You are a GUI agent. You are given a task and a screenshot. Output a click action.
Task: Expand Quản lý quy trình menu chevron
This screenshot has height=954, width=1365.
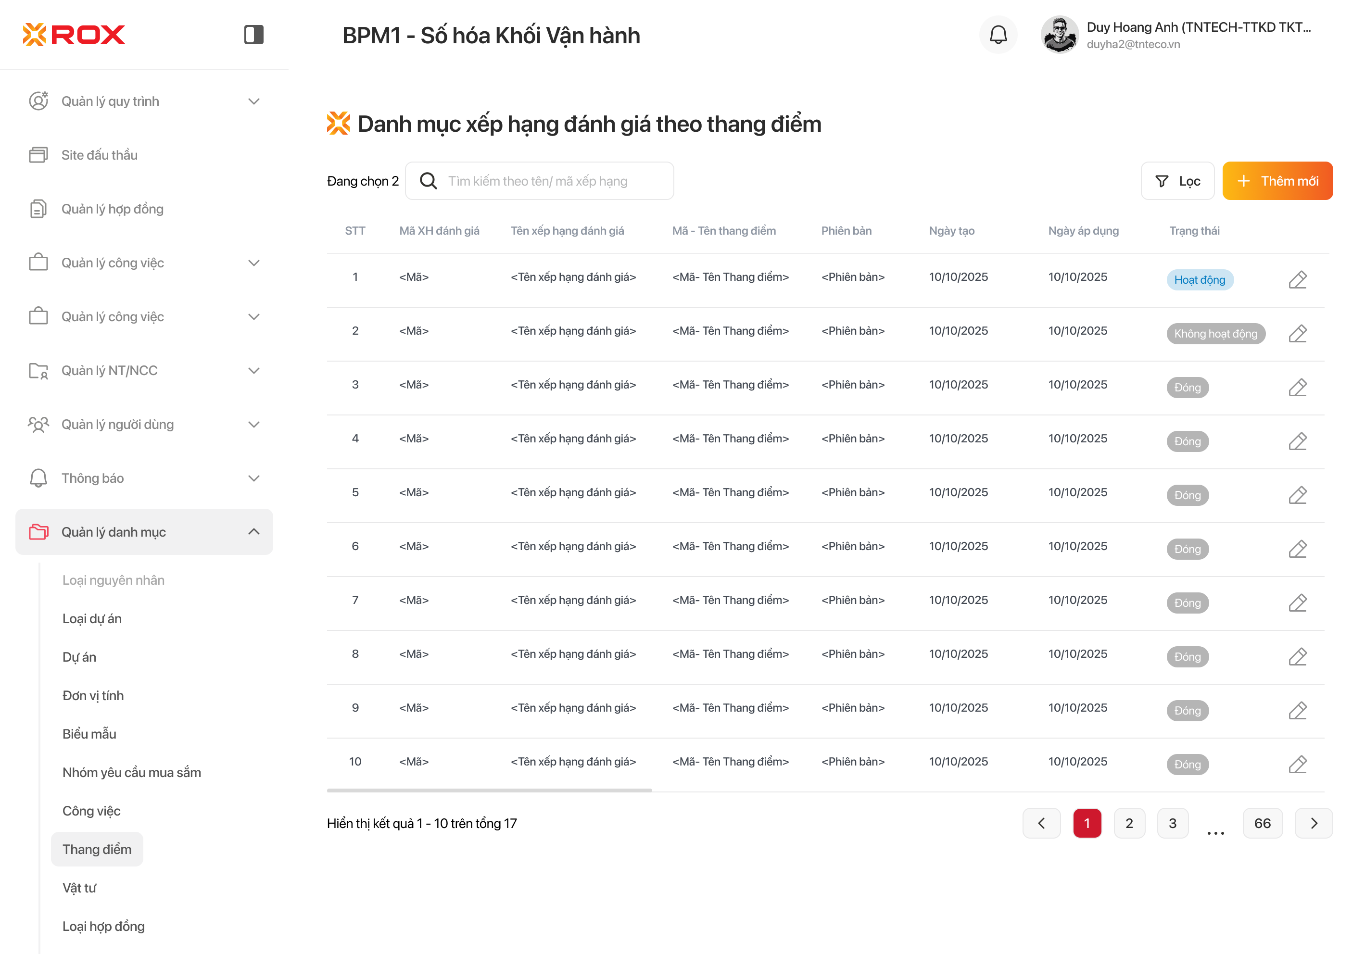tap(254, 101)
